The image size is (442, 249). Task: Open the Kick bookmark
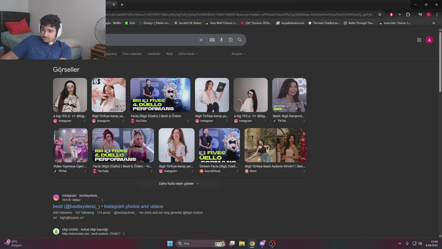pos(130,23)
